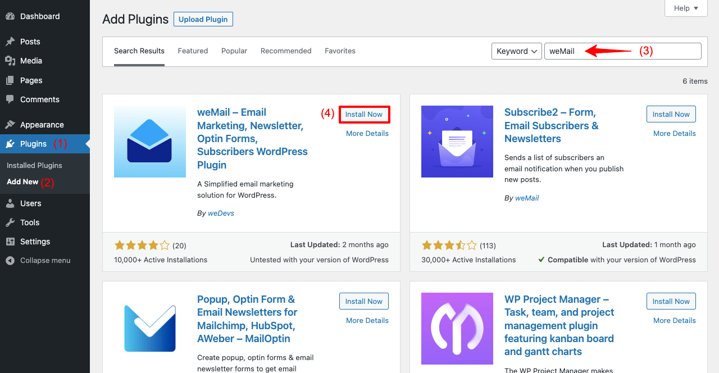Open More Details for MailOptin plugin

pyautogui.click(x=367, y=321)
